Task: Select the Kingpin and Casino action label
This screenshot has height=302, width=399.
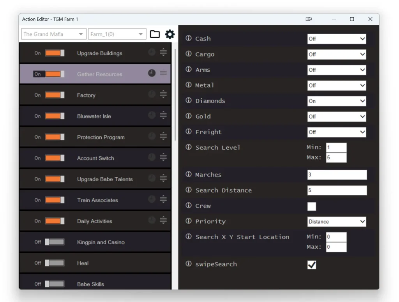Action: coord(101,242)
